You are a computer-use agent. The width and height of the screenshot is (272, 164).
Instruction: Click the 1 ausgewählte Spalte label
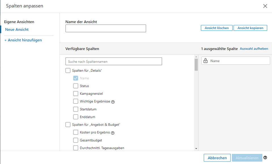pyautogui.click(x=219, y=49)
